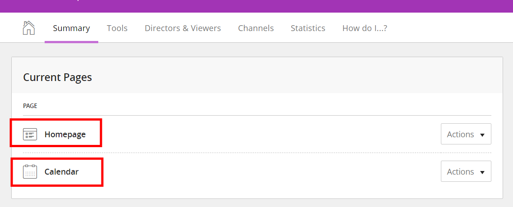Viewport: 513px width, 207px height.
Task: Open the Calendar page link
Action: point(61,172)
